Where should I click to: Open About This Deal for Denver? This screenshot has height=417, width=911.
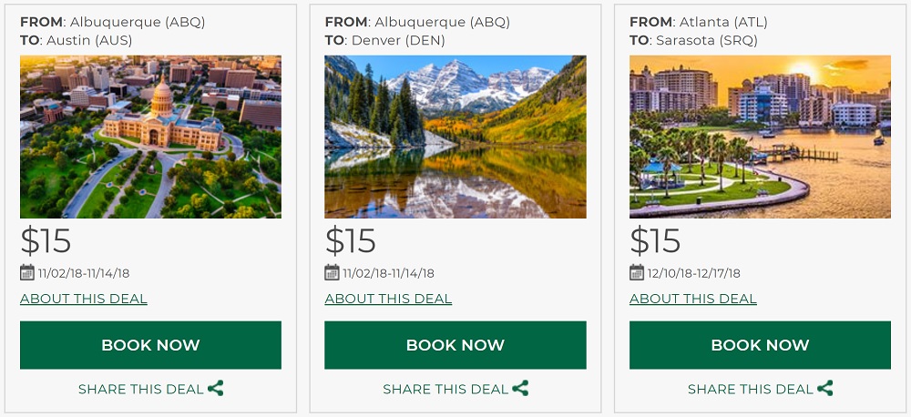(388, 299)
